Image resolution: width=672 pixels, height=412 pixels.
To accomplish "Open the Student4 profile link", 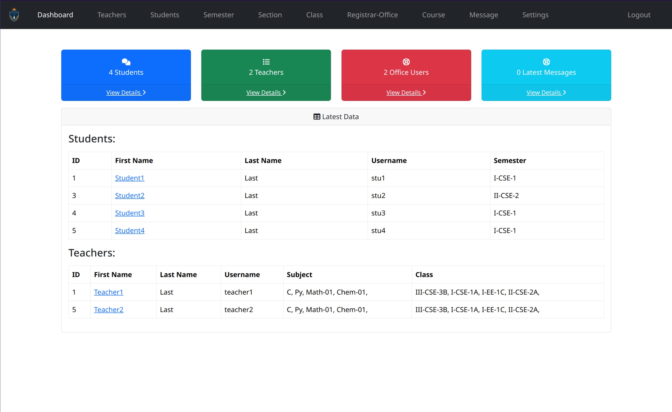I will pos(130,231).
